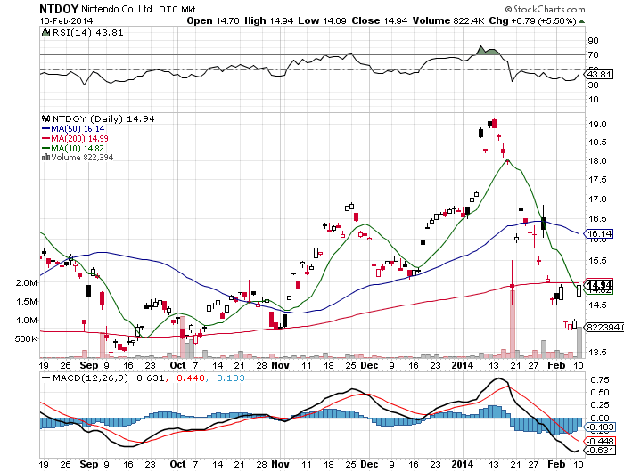Click the 43.81 value tag on the RSI axis
Viewport: 624px width, 472px height.
tap(600, 74)
